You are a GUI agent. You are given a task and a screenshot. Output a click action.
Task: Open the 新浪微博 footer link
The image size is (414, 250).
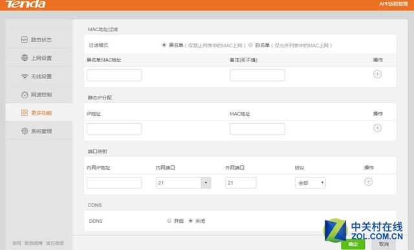tap(33, 243)
